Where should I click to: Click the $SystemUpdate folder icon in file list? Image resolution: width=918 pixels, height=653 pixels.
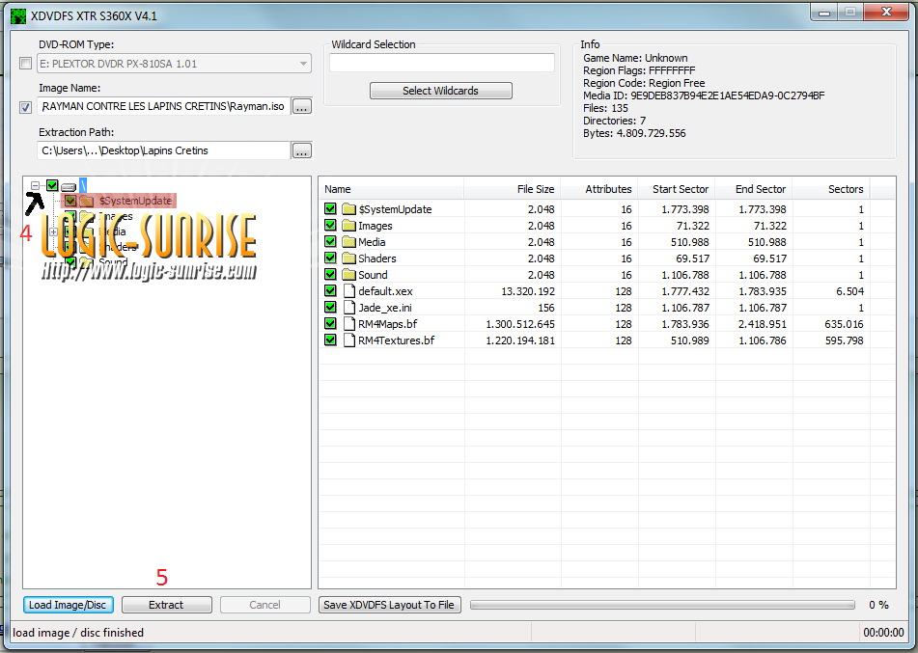[348, 209]
